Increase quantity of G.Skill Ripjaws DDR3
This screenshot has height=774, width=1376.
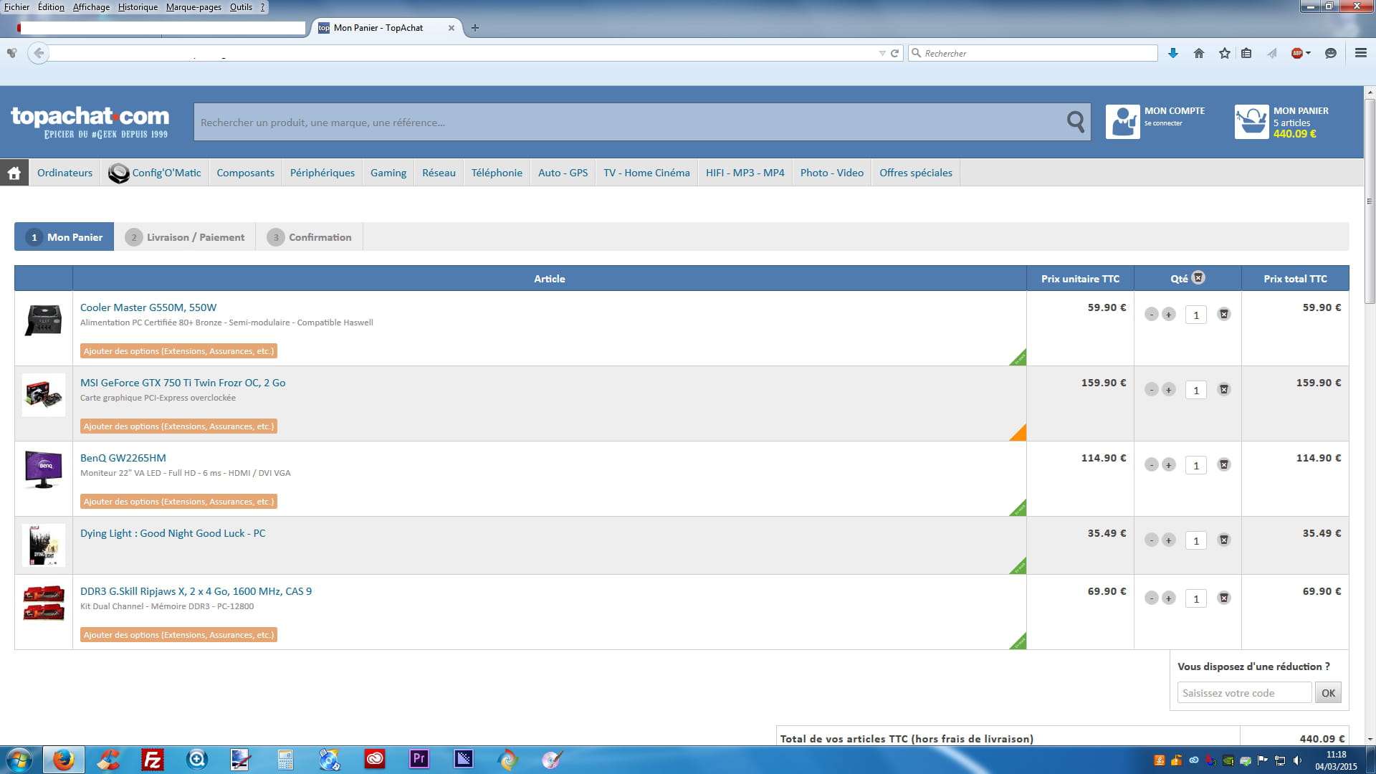pos(1169,598)
